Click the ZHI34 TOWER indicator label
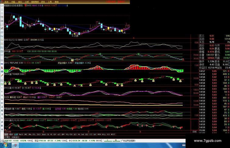 [15, 74]
